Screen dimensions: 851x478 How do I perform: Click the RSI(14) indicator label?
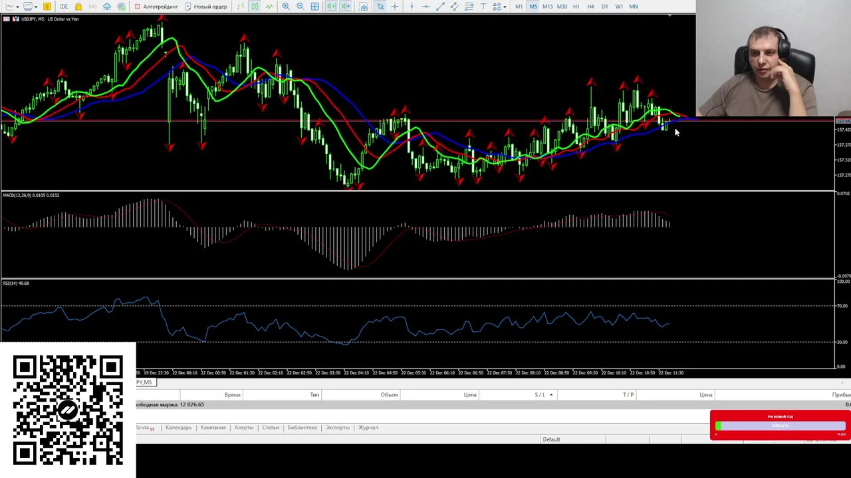coord(16,283)
